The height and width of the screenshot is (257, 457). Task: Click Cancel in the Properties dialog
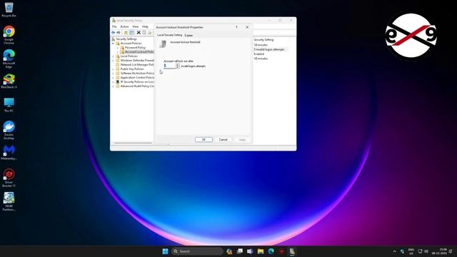(223, 140)
